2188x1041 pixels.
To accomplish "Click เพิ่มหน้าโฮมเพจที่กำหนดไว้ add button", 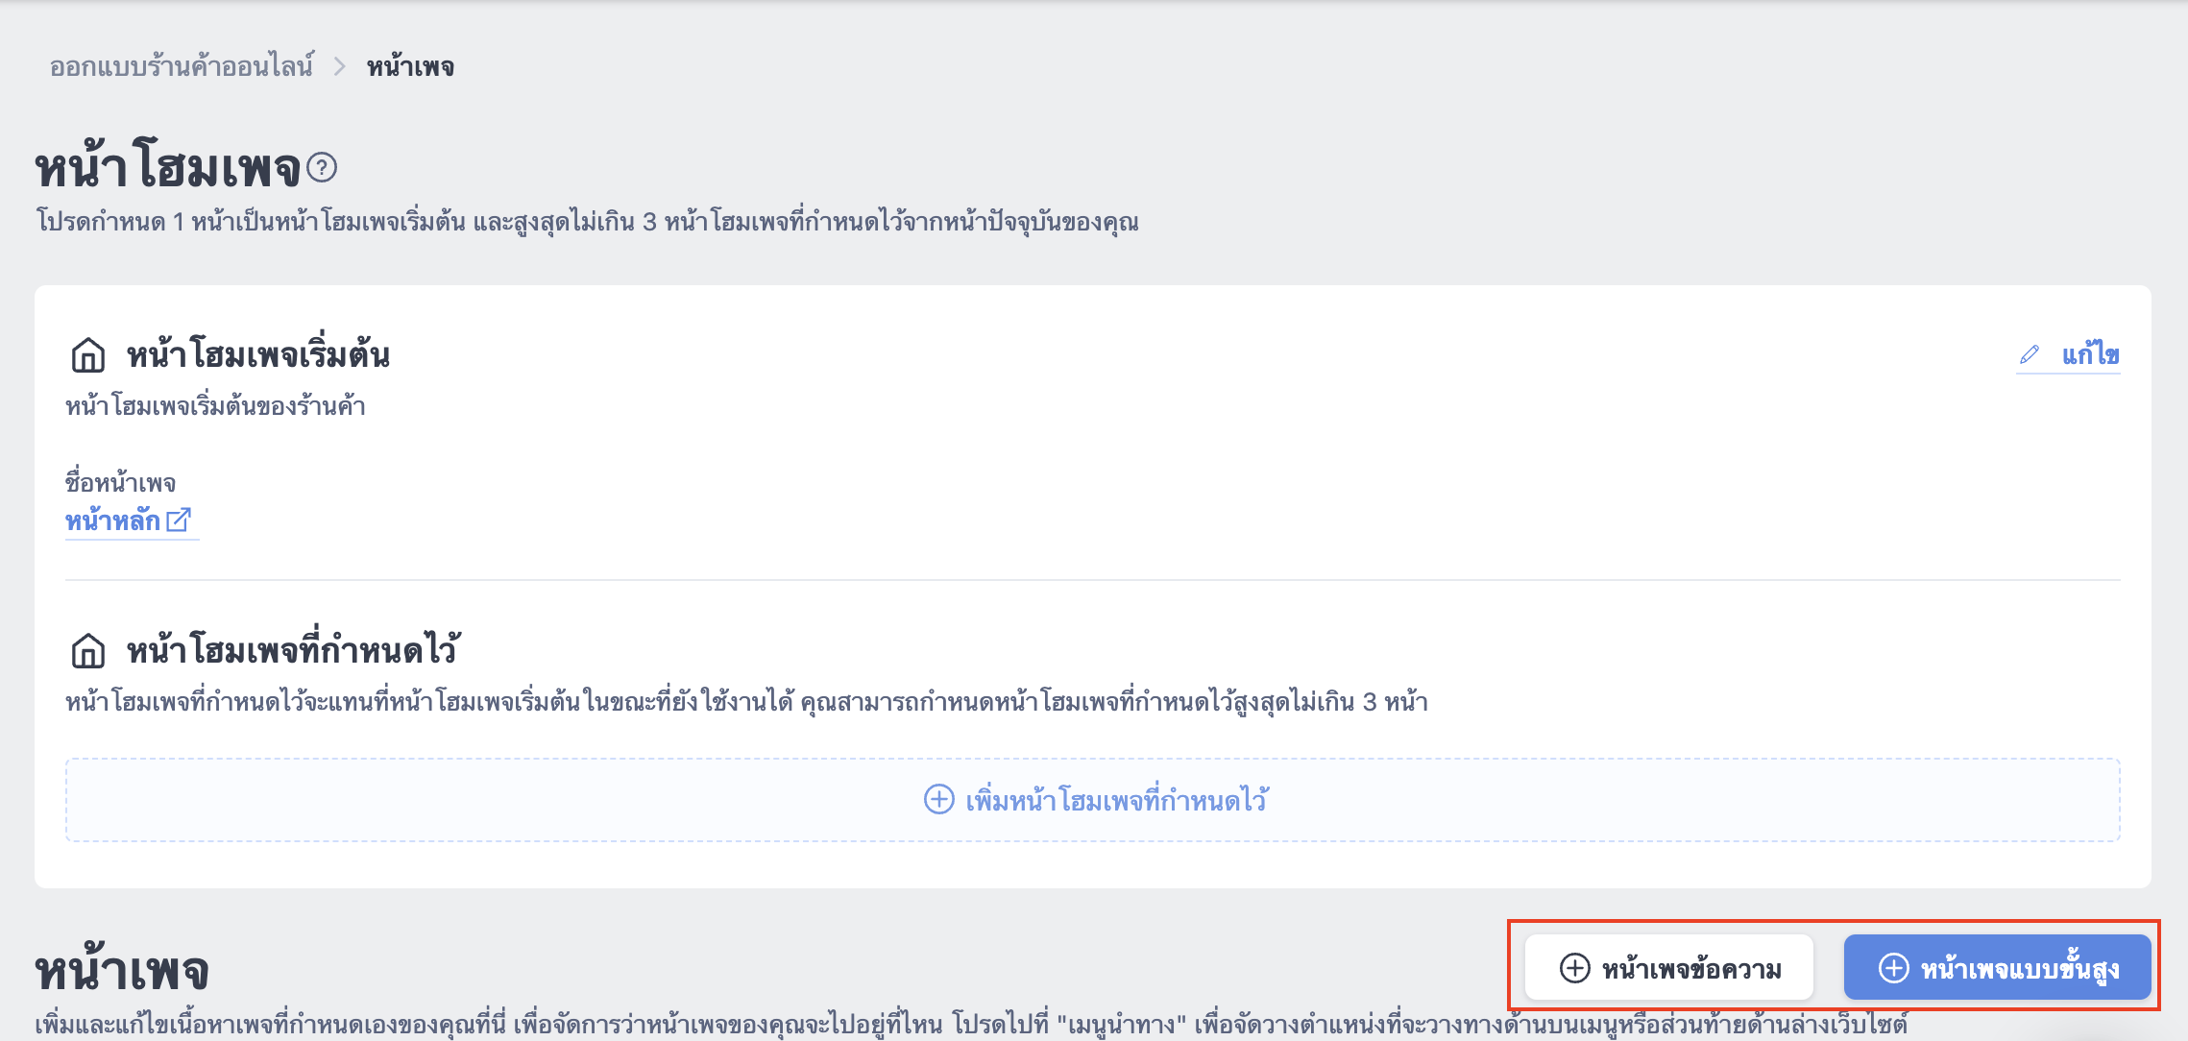I will pos(1093,800).
